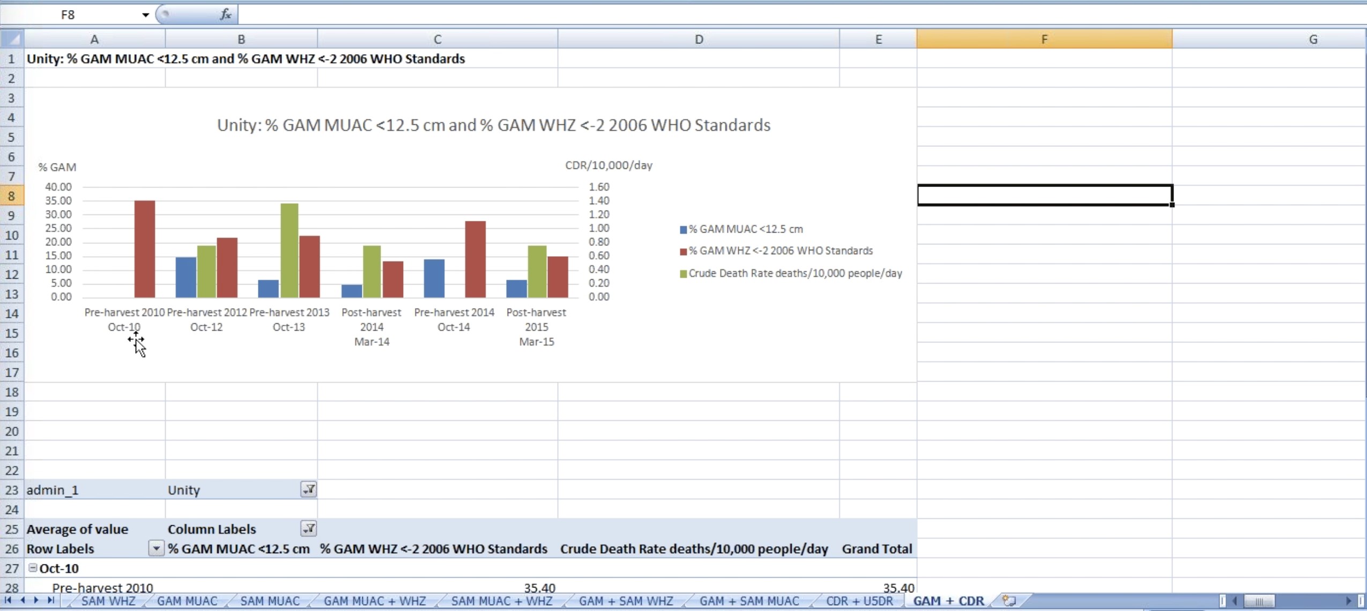Click the admin_1 Unity filter icon

pos(309,489)
